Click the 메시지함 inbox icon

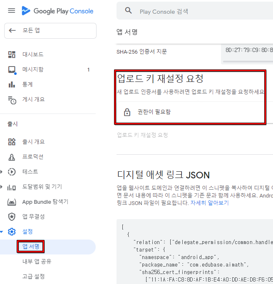pyautogui.click(x=12, y=70)
